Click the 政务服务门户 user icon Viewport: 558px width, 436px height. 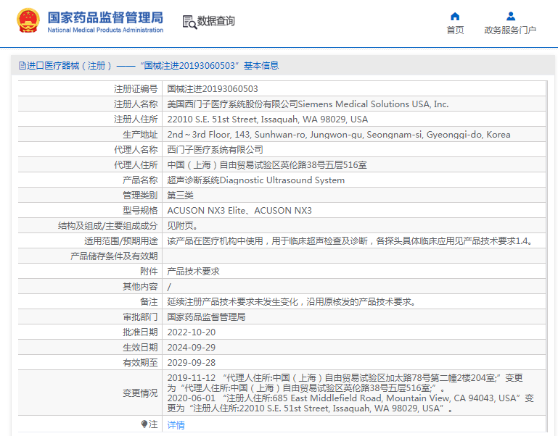click(x=511, y=17)
